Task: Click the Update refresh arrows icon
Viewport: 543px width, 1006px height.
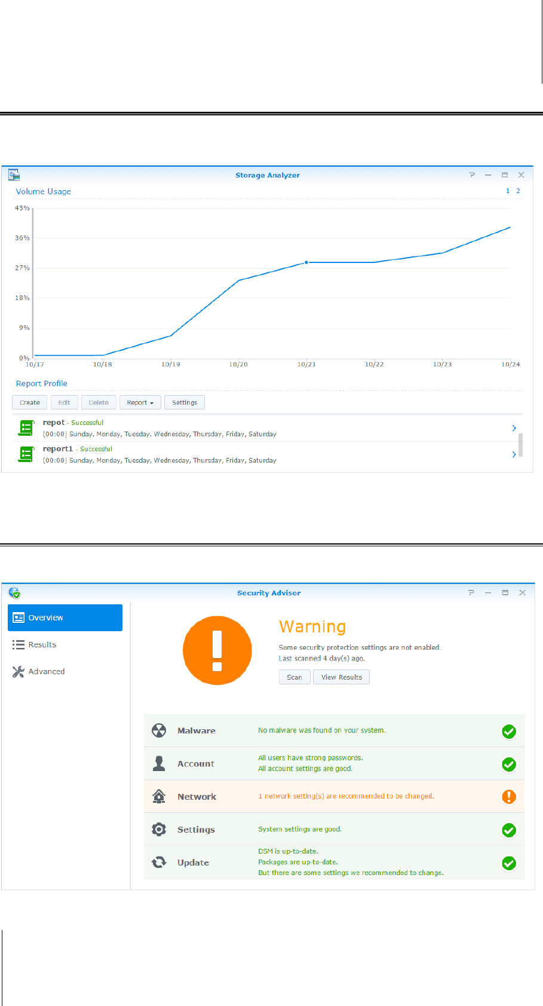Action: click(159, 863)
